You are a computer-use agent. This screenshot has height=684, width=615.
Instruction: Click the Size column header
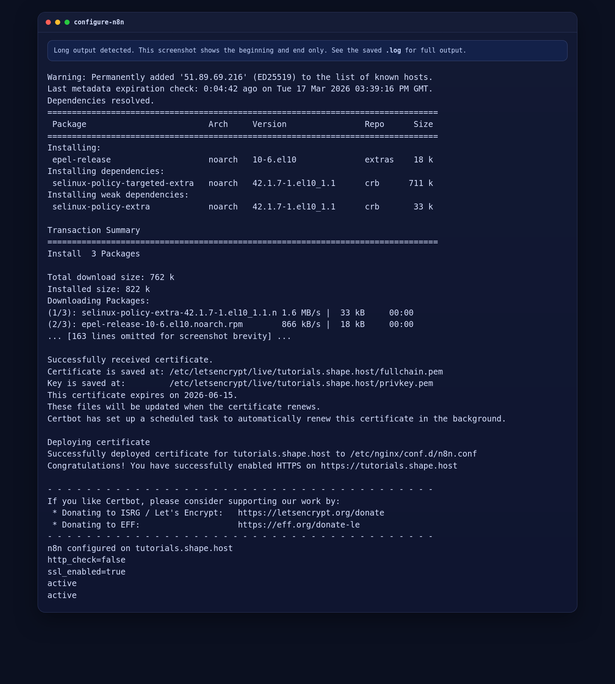point(423,124)
